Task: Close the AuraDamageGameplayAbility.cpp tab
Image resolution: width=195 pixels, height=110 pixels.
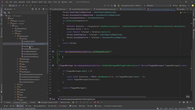Action: pos(174,9)
